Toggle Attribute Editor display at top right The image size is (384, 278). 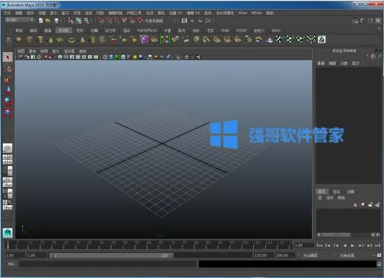point(362,21)
